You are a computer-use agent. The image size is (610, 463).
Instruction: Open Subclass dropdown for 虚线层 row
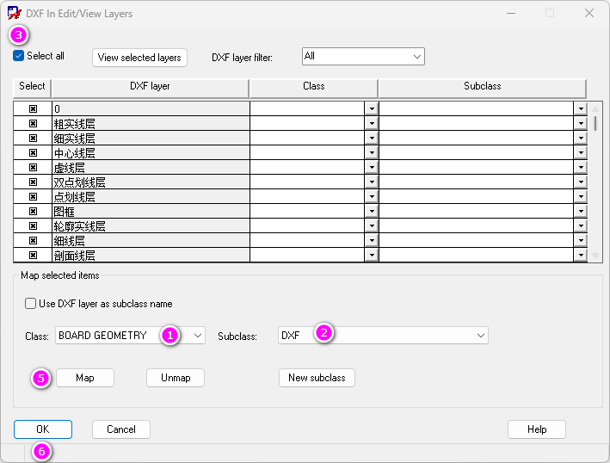point(581,167)
